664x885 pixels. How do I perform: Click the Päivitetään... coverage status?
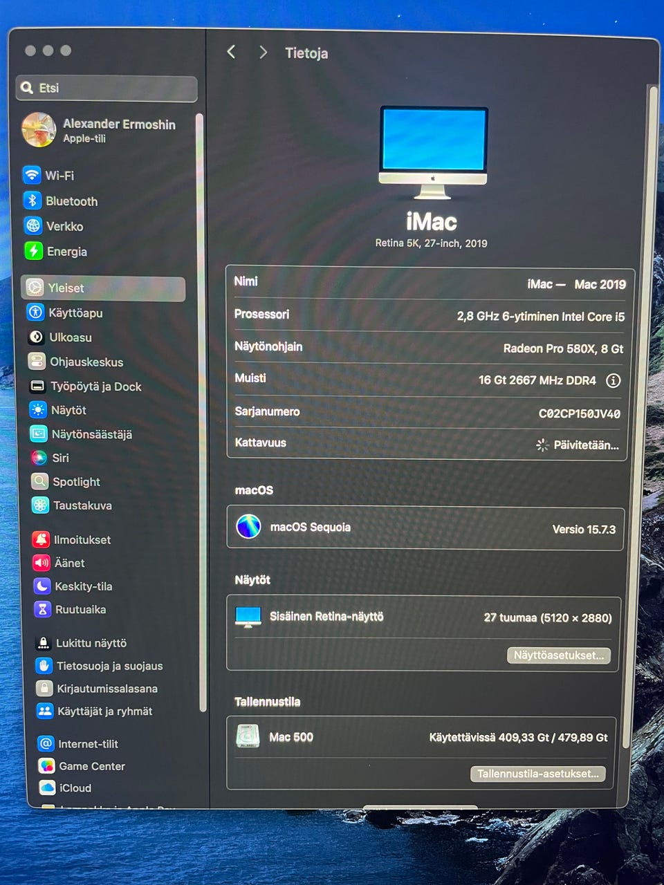pos(578,445)
